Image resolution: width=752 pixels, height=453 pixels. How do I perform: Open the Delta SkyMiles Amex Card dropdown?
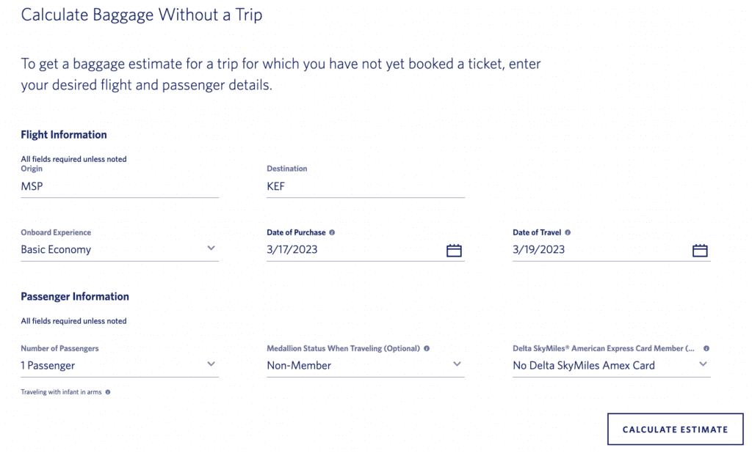[x=704, y=364]
